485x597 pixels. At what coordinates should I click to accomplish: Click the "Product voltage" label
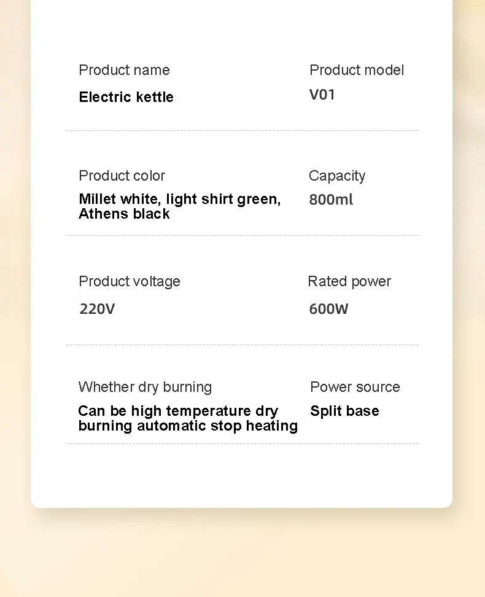coord(130,281)
